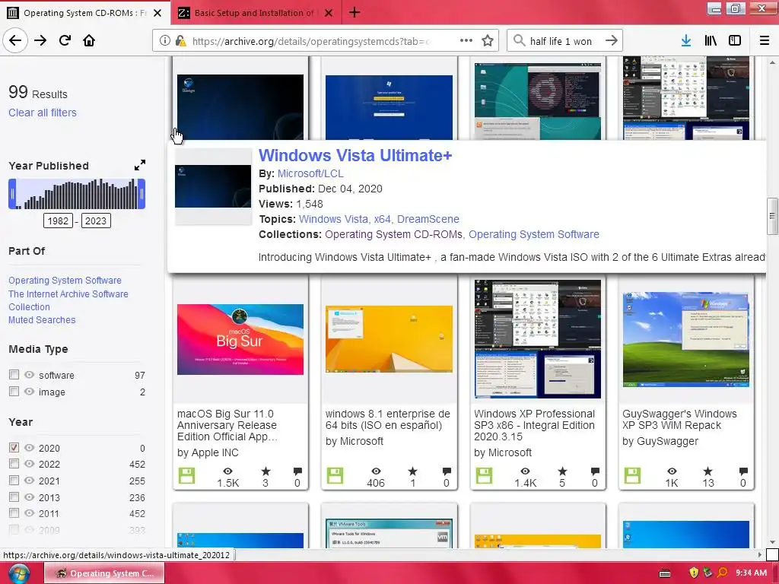
Task: Select Firefox taskbar button Operating System C...
Action: pyautogui.click(x=104, y=573)
